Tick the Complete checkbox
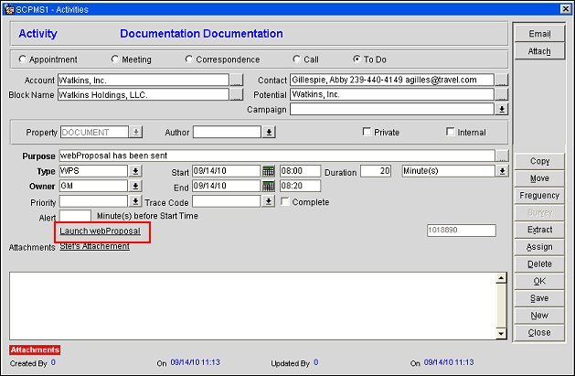The width and height of the screenshot is (575, 376). (x=285, y=202)
